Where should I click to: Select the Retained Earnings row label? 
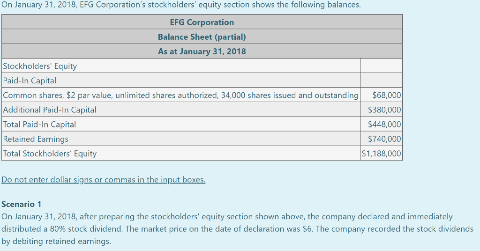(x=36, y=139)
